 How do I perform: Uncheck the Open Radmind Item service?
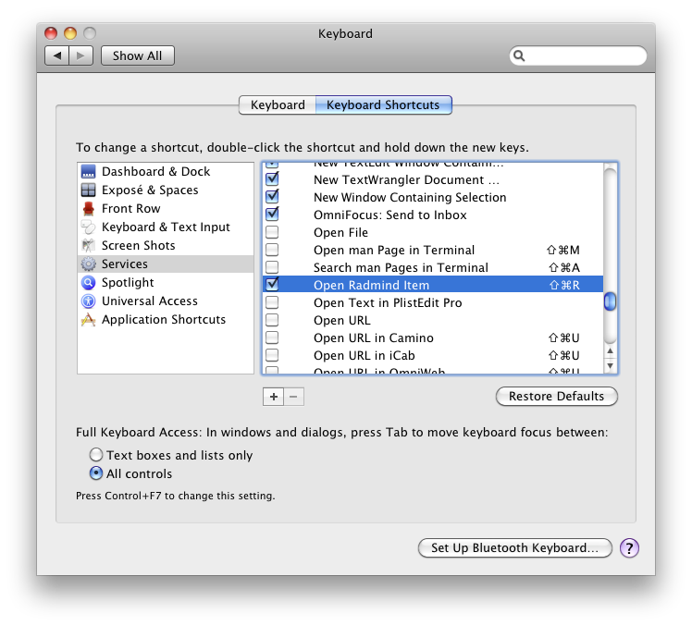point(272,285)
